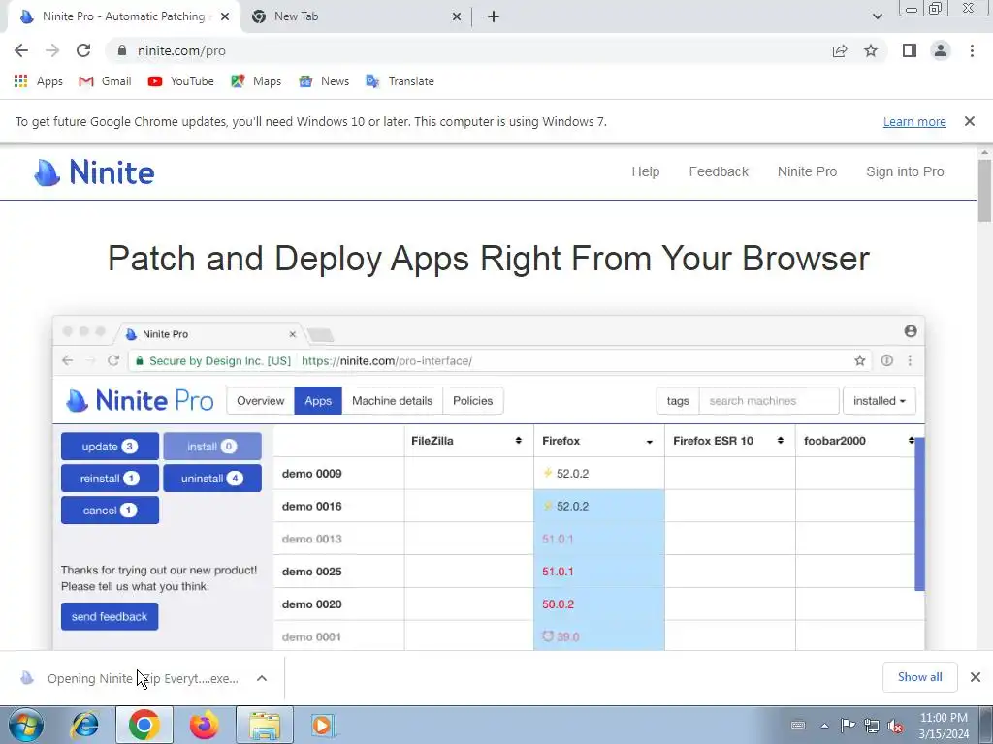Open the News bookmark
This screenshot has width=993, height=744.
click(x=324, y=81)
